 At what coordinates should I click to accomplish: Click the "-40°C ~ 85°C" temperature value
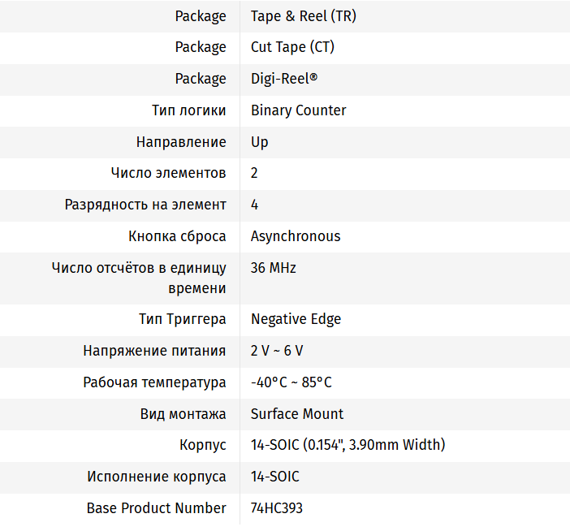pyautogui.click(x=291, y=382)
